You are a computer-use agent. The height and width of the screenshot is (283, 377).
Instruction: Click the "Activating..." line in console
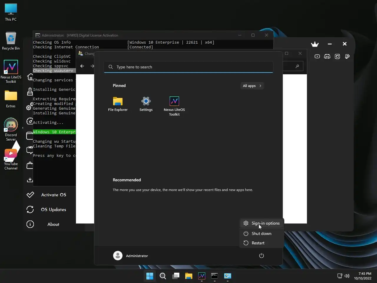tap(48, 122)
